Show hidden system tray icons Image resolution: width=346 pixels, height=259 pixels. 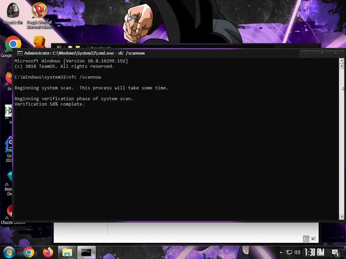pyautogui.click(x=281, y=252)
